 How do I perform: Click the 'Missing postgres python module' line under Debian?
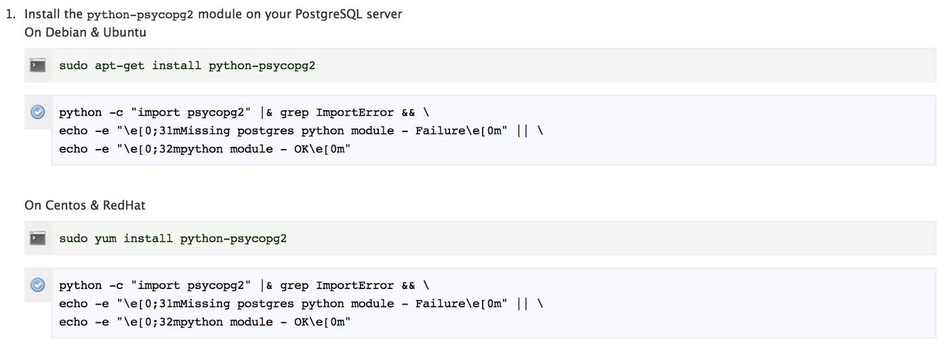pyautogui.click(x=301, y=131)
